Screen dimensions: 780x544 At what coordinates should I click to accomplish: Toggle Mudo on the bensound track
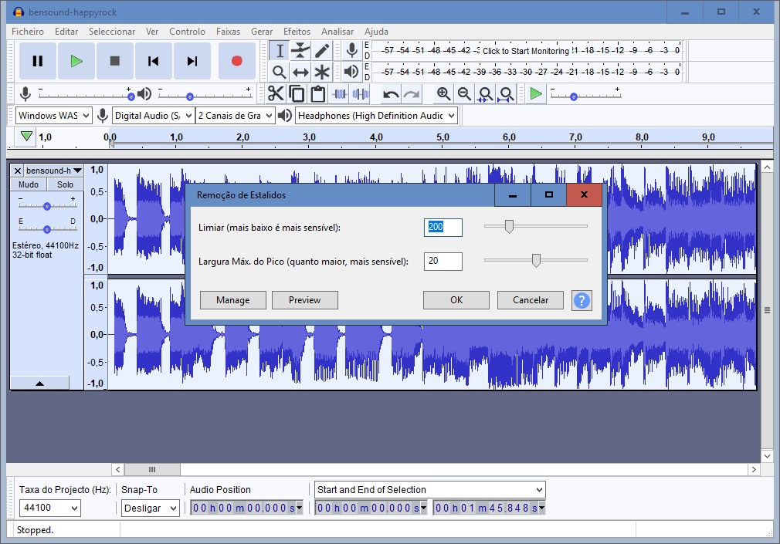[x=29, y=184]
